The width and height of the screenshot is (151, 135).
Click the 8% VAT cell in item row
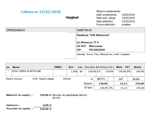coord(129,72)
